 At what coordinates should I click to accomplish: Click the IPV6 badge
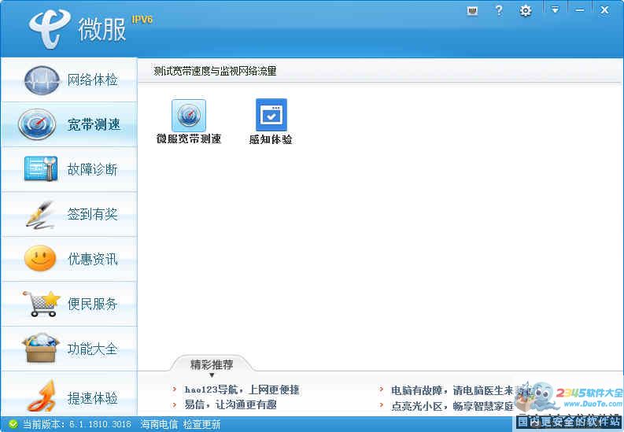point(142,20)
